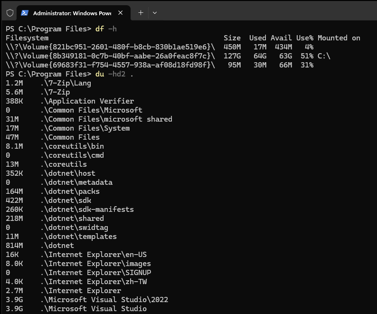Image resolution: width=377 pixels, height=314 pixels.
Task: Click the 'Use%' column header
Action: pyautogui.click(x=305, y=38)
